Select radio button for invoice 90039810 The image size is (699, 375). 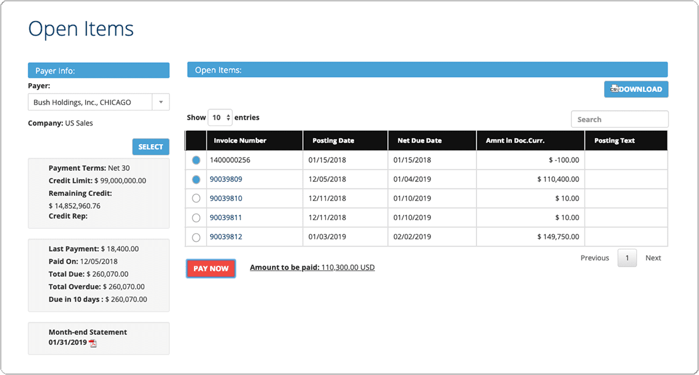point(196,199)
